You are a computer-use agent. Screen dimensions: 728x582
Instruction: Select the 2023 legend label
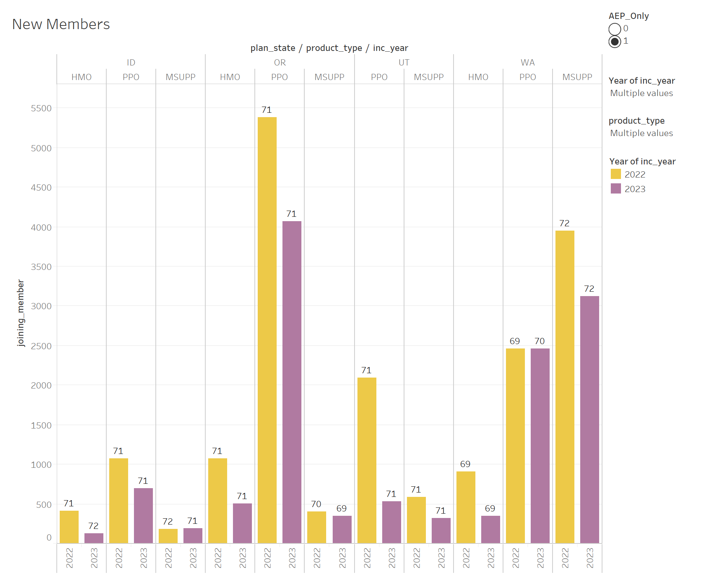[635, 189]
